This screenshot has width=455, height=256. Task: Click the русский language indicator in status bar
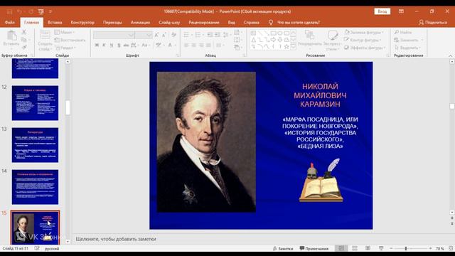[x=52, y=249]
